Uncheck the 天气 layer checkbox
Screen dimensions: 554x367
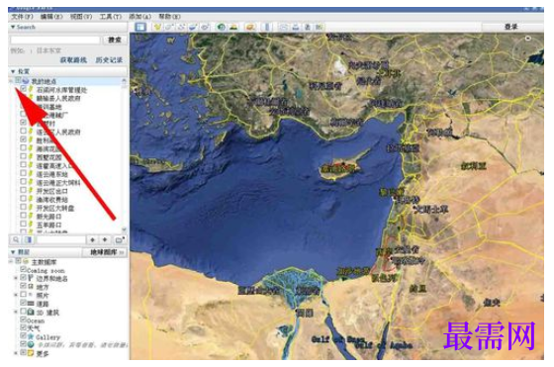(x=24, y=327)
